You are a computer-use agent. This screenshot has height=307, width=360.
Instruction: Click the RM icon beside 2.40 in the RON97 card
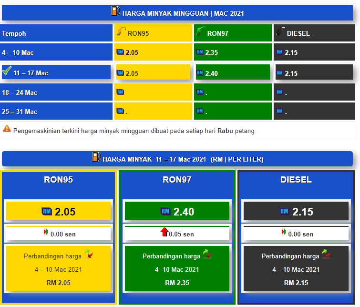(x=165, y=212)
